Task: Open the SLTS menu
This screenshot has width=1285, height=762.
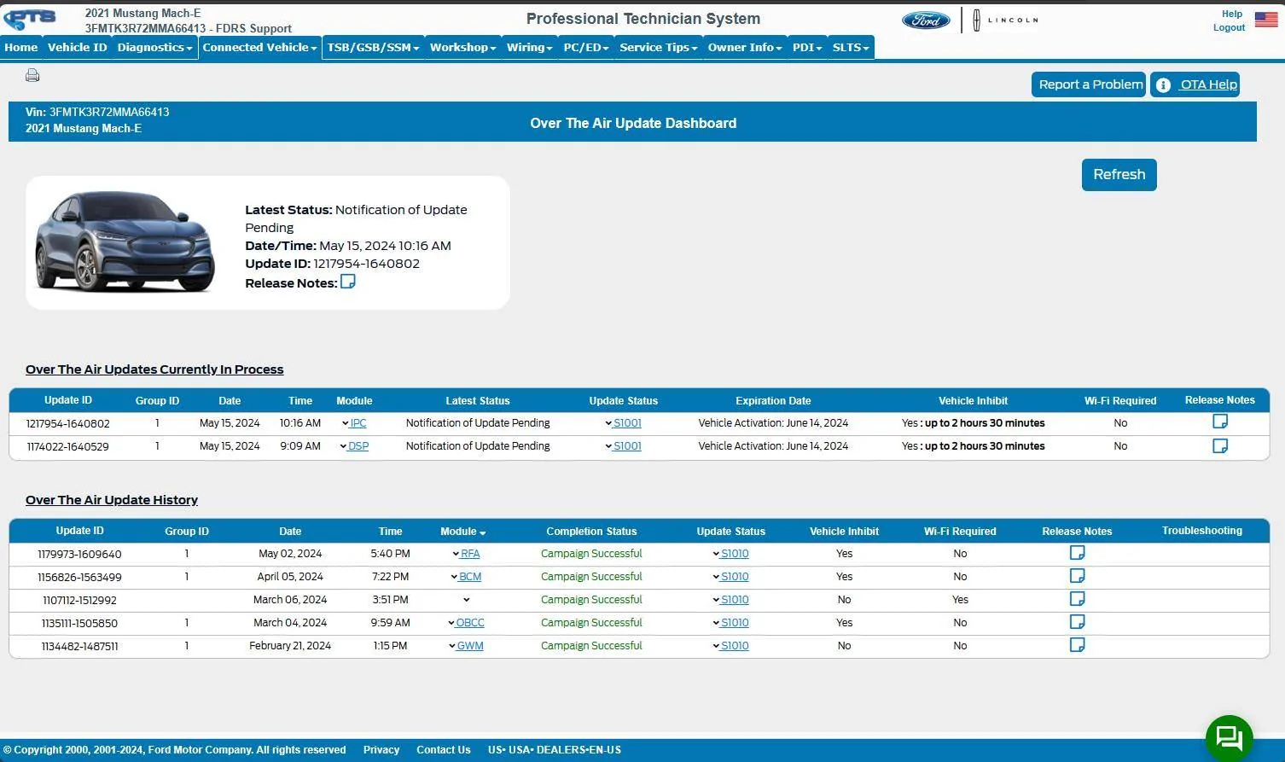Action: 851,48
